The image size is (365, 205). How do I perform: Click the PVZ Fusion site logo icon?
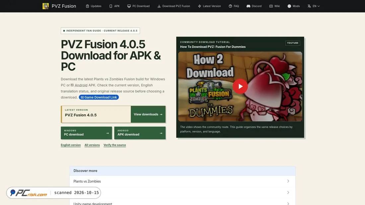(46, 6)
